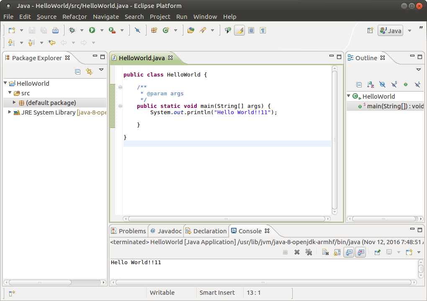Click the New Java Package icon
The image size is (427, 301).
tap(154, 30)
